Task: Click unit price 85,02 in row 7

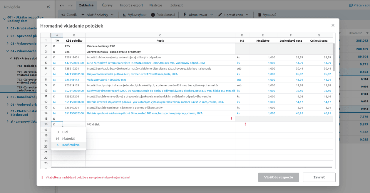Action: click(x=291, y=74)
